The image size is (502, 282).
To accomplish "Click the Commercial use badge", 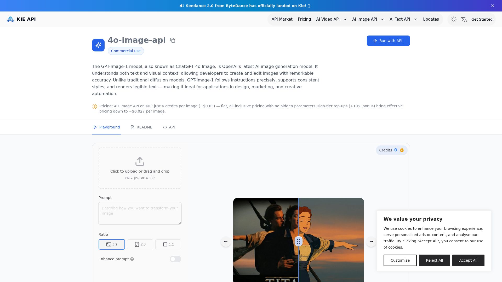I will coord(126,51).
